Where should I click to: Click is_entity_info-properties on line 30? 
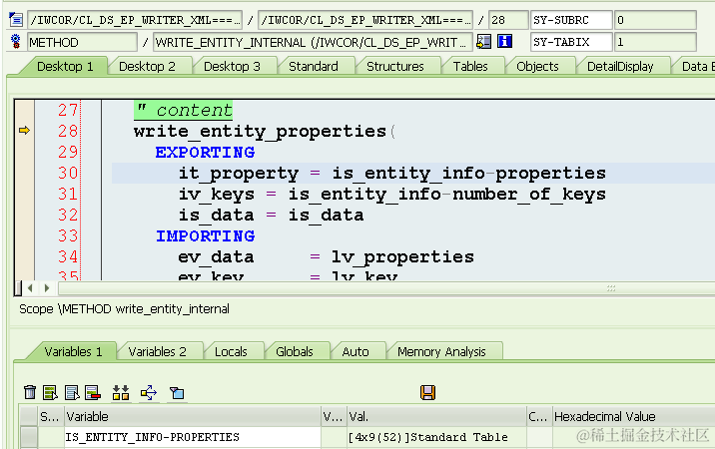pos(468,174)
